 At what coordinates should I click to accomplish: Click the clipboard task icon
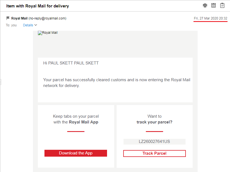point(222,5)
